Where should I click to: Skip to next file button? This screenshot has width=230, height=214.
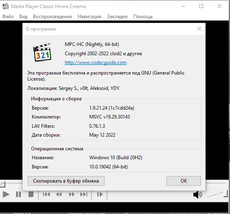[84, 194]
